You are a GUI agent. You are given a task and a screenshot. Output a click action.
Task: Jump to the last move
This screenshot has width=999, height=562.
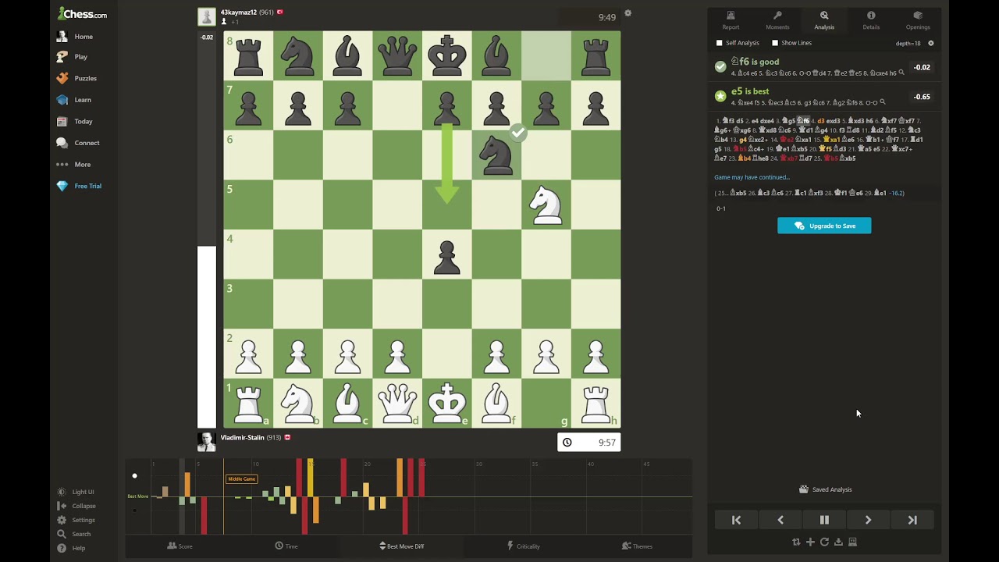(x=912, y=520)
